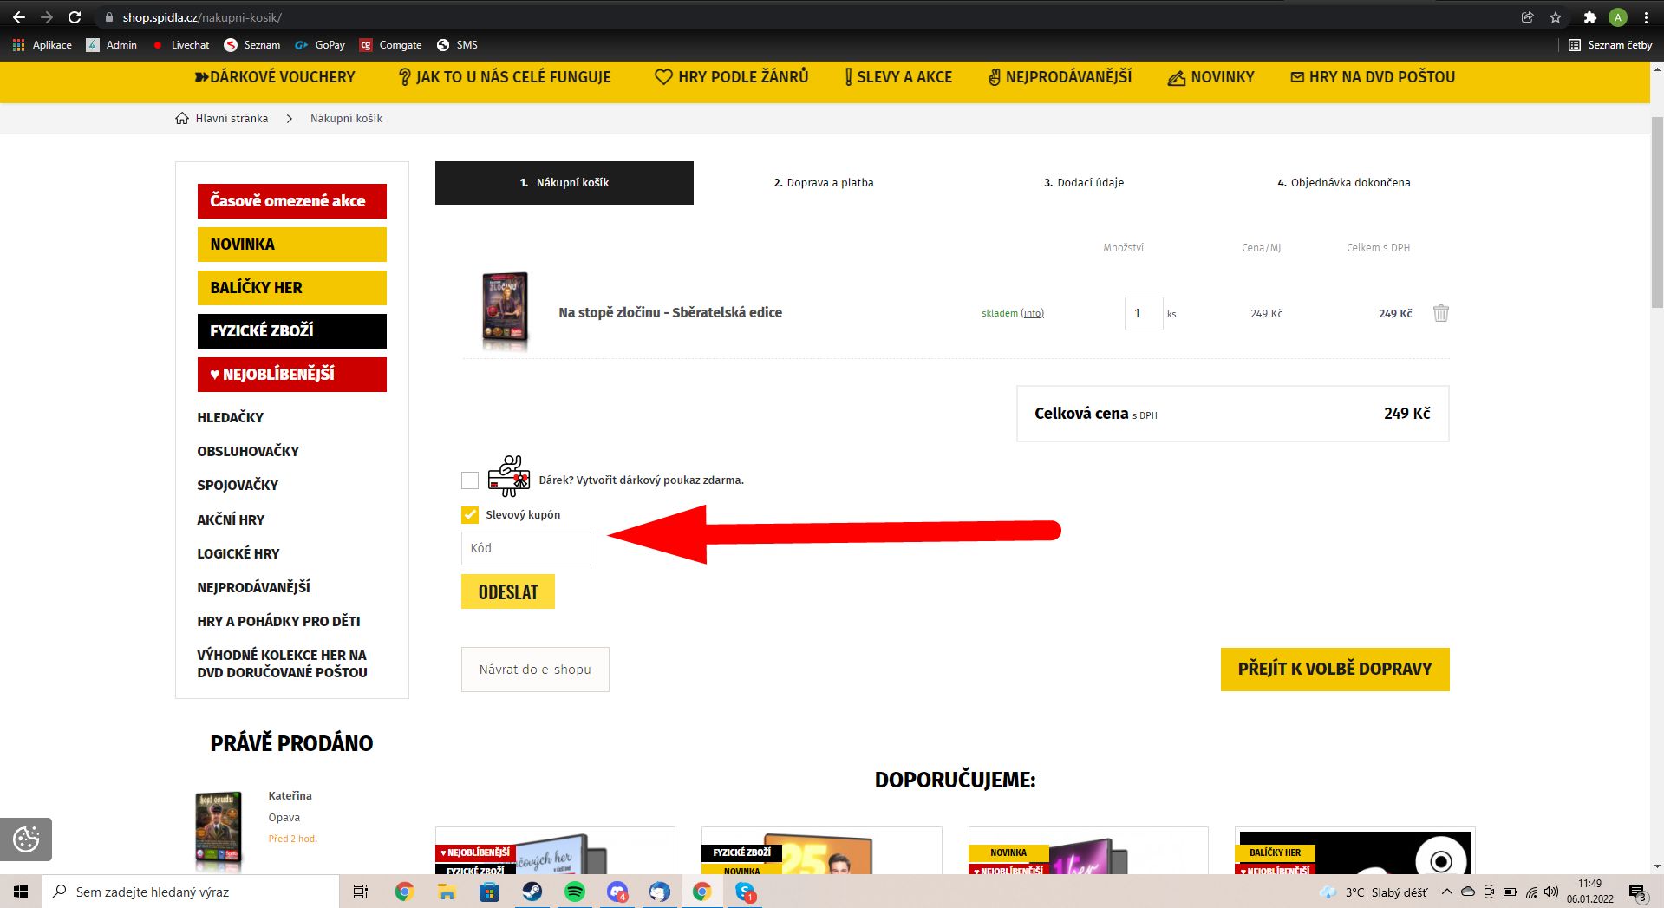Screen dimensions: 1664x908
Task: Click the coupon Kód input field
Action: click(526, 549)
